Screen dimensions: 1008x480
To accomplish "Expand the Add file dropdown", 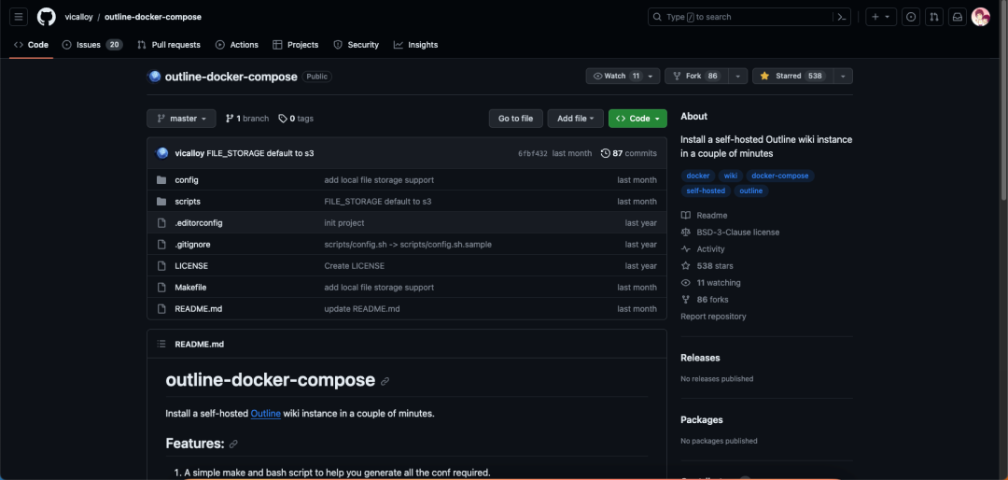I will pos(575,119).
